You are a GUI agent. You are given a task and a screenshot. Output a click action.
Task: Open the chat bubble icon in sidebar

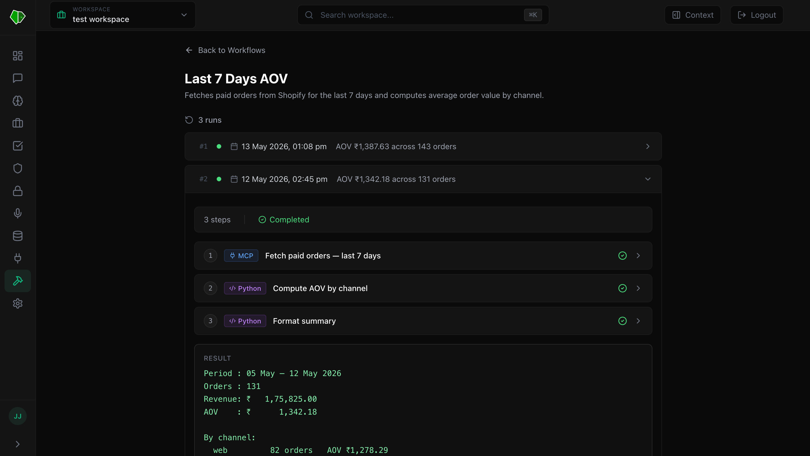pos(18,78)
